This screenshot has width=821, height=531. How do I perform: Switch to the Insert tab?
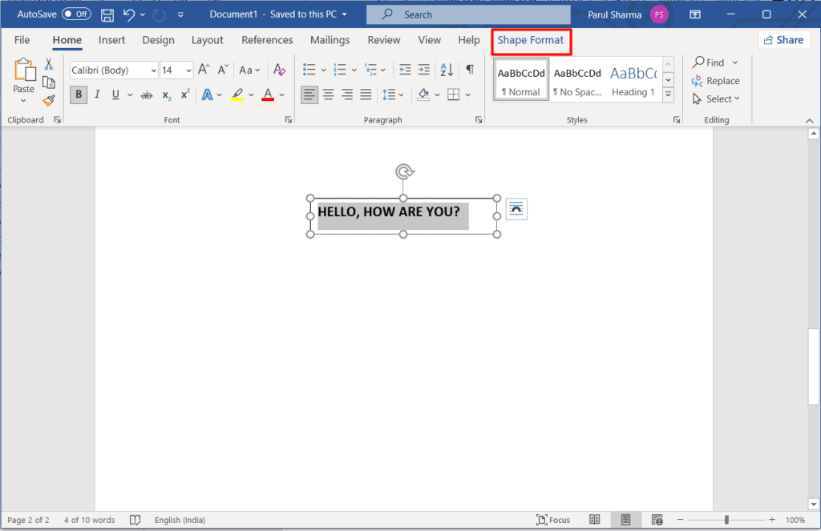111,40
